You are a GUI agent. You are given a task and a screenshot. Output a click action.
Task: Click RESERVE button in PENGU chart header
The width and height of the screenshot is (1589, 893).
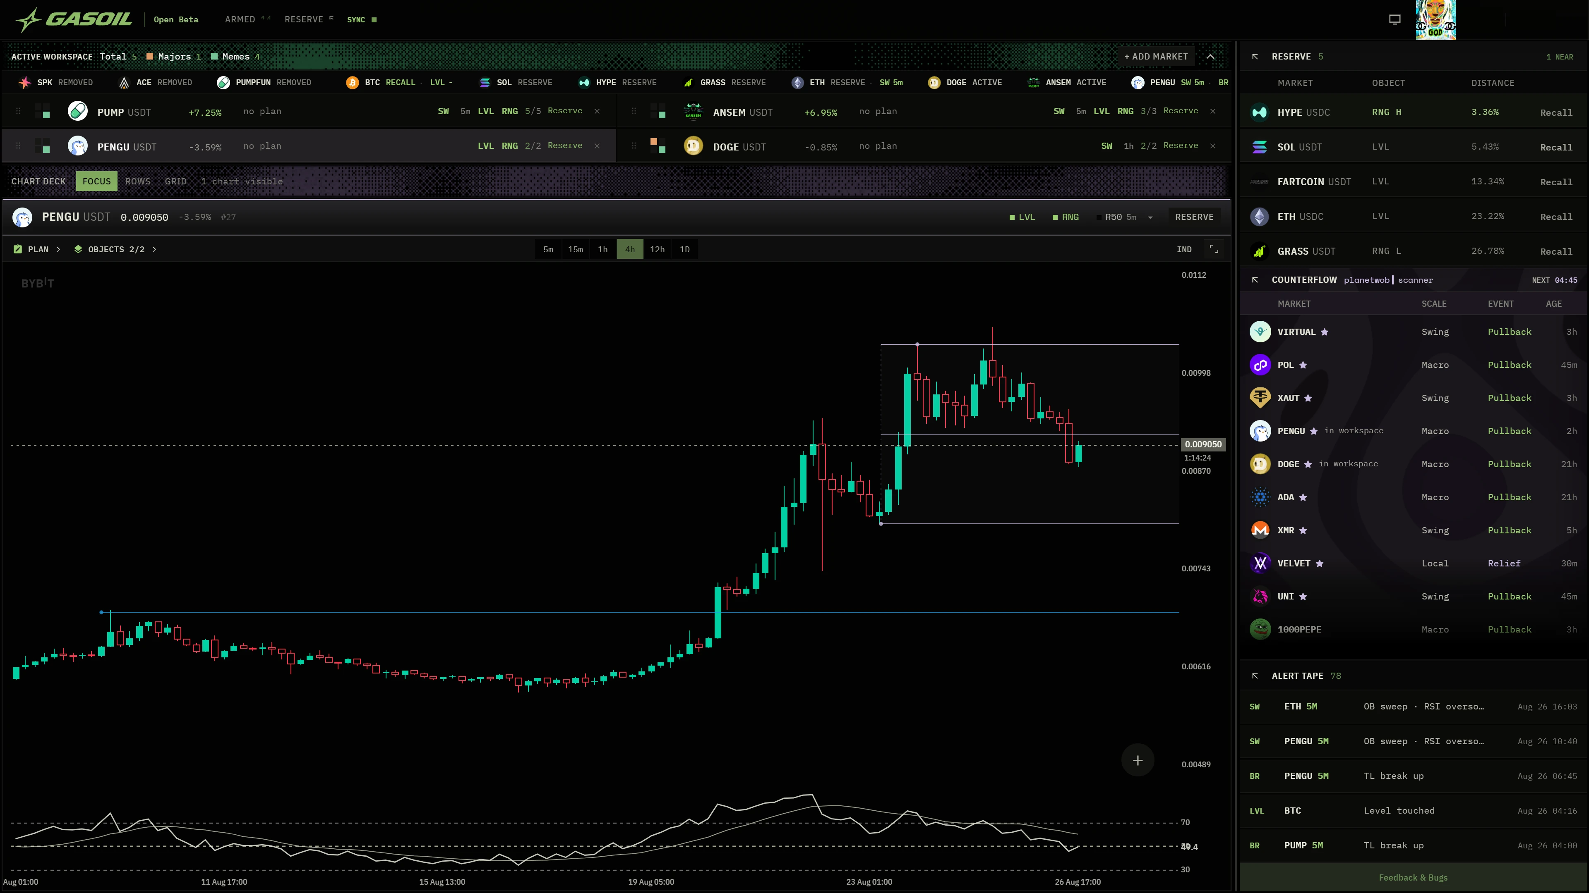pos(1194,217)
